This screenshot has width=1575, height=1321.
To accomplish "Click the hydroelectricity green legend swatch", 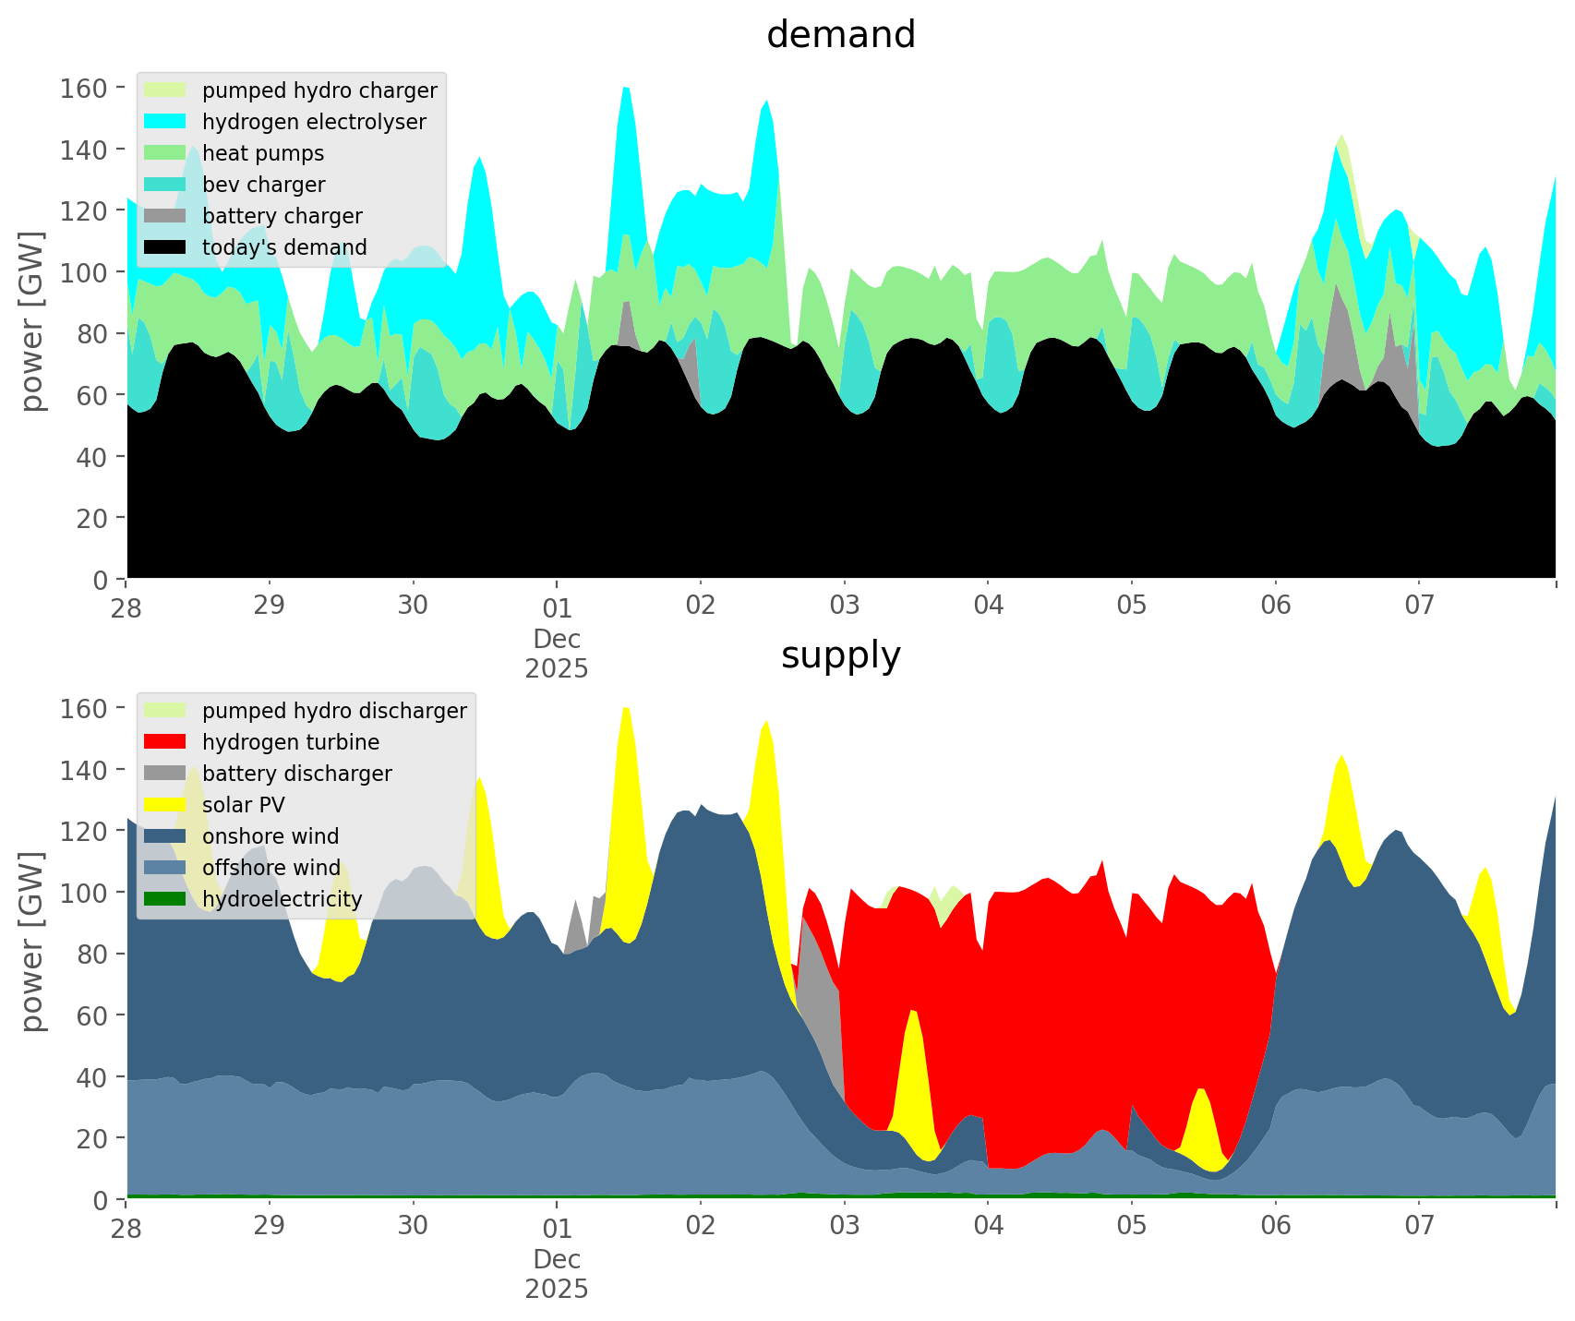I will click(x=164, y=899).
